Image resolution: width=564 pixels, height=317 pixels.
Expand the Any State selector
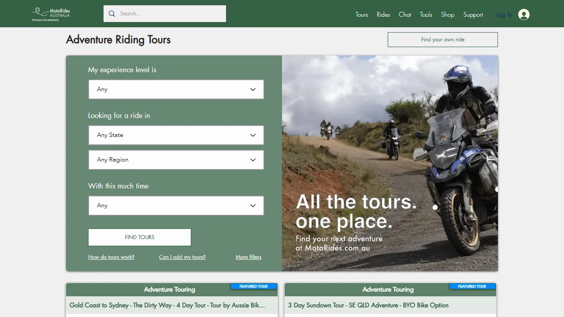(x=176, y=135)
